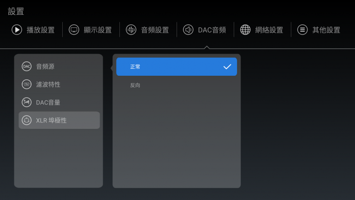This screenshot has width=355, height=200.
Task: Click the XLR connector icon beside XLR 埠極性
Action: pyautogui.click(x=26, y=120)
